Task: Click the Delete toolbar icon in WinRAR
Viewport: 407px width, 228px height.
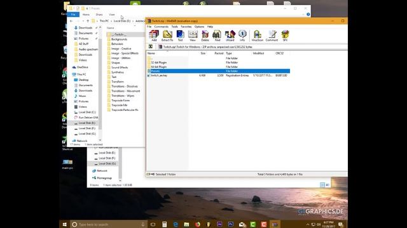Action: tap(205, 35)
